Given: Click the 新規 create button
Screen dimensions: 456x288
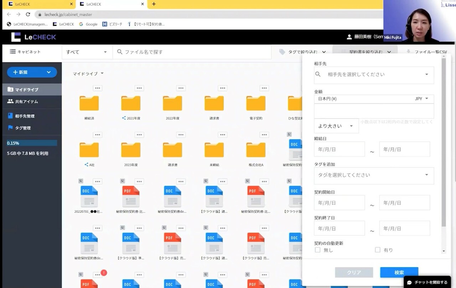Looking at the screenshot, I should coord(32,72).
